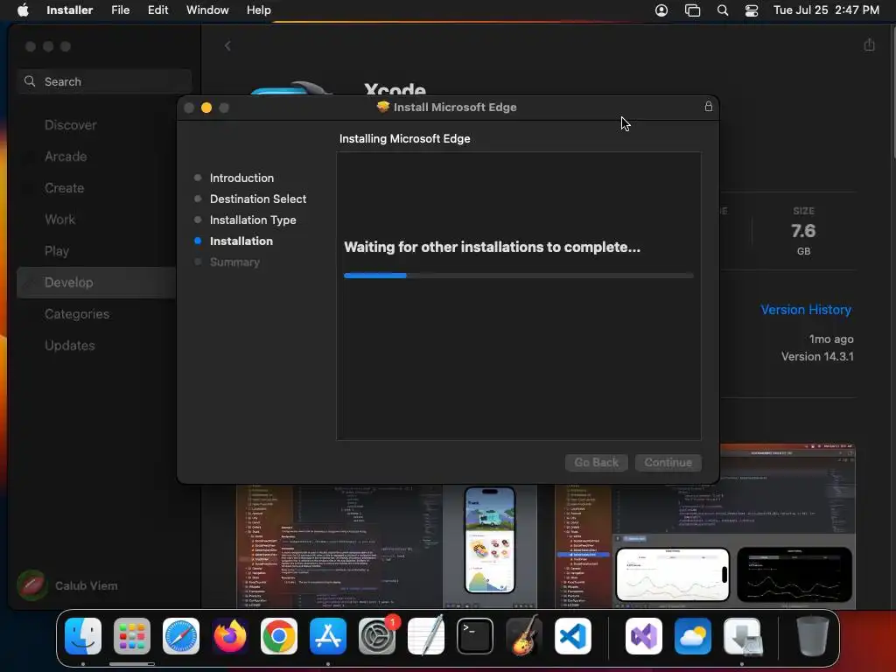Screen dimensions: 896x672
Task: Click the App Store share icon
Action: 869,45
